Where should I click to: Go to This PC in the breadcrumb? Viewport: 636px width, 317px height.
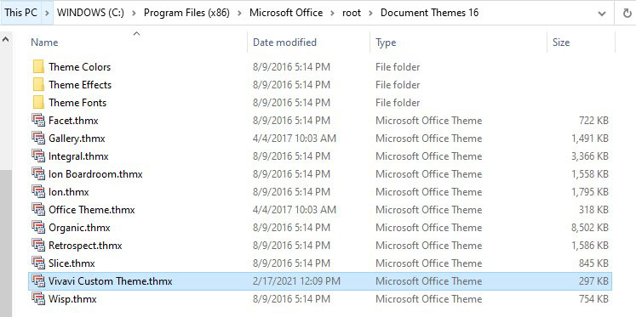[x=21, y=13]
